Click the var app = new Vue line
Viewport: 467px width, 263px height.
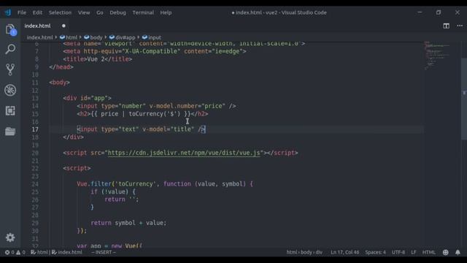(x=109, y=246)
